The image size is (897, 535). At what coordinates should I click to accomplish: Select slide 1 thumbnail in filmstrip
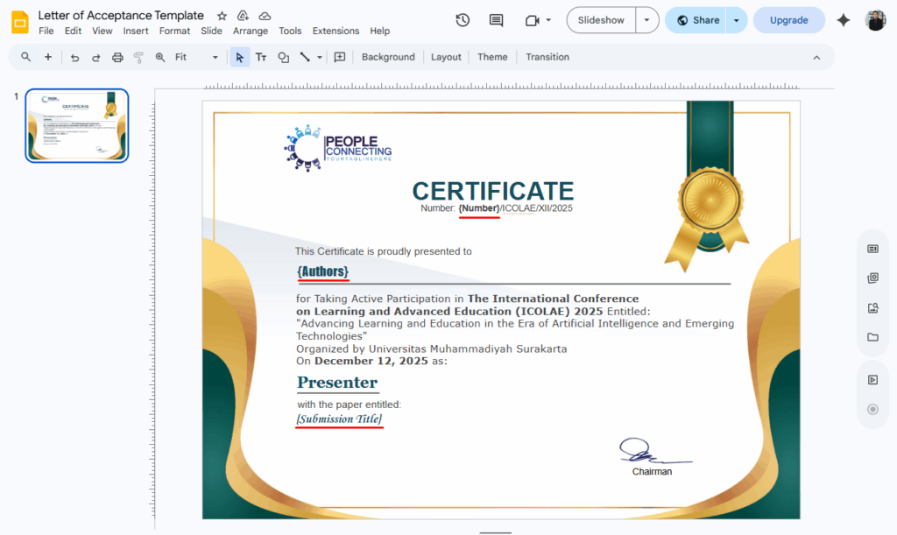77,125
